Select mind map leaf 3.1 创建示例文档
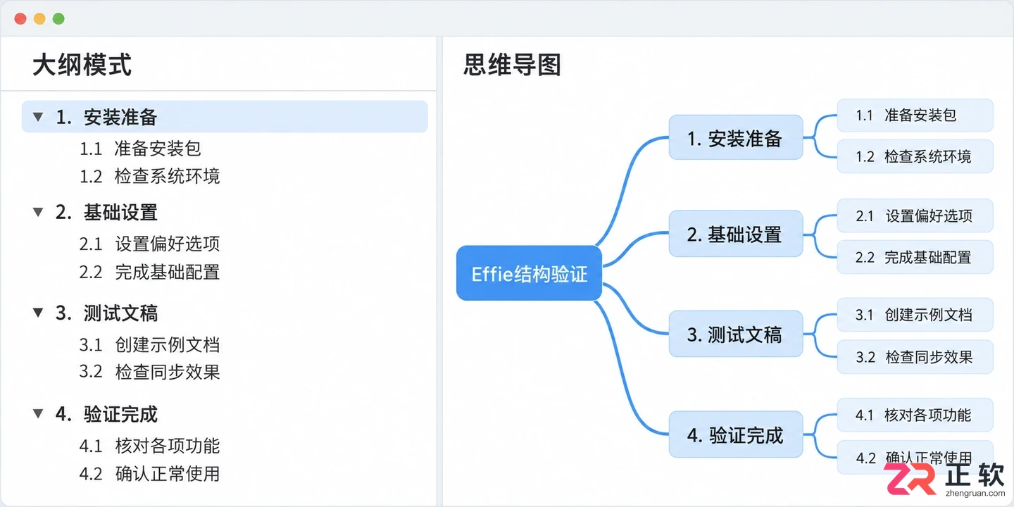This screenshot has height=507, width=1014. coord(915,315)
